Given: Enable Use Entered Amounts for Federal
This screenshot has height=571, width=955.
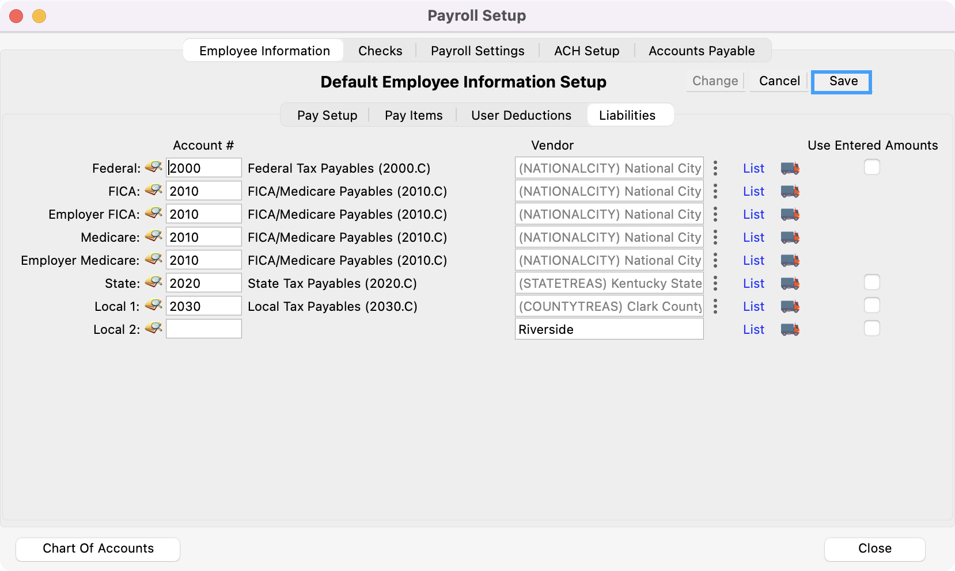Looking at the screenshot, I should (871, 168).
